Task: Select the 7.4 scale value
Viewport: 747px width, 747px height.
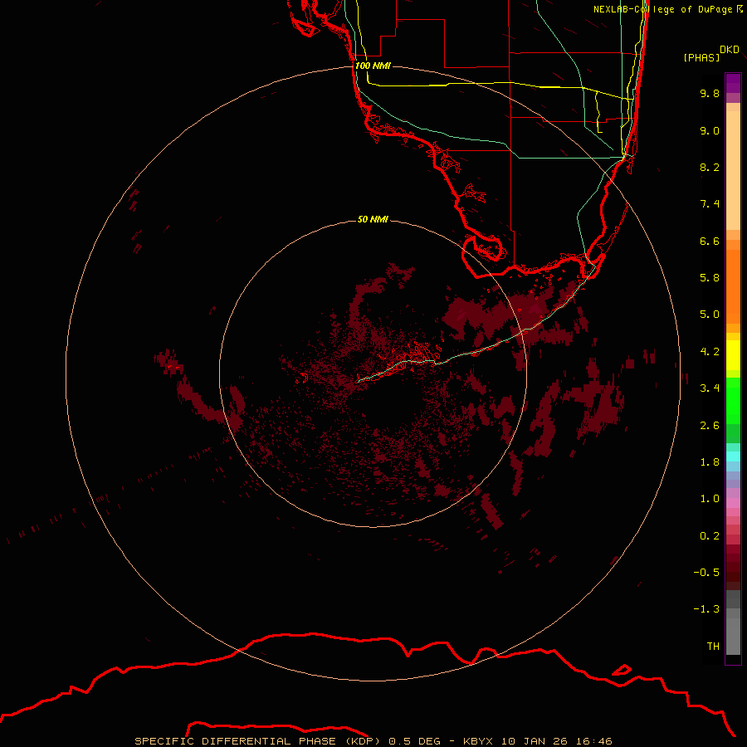Action: click(710, 204)
